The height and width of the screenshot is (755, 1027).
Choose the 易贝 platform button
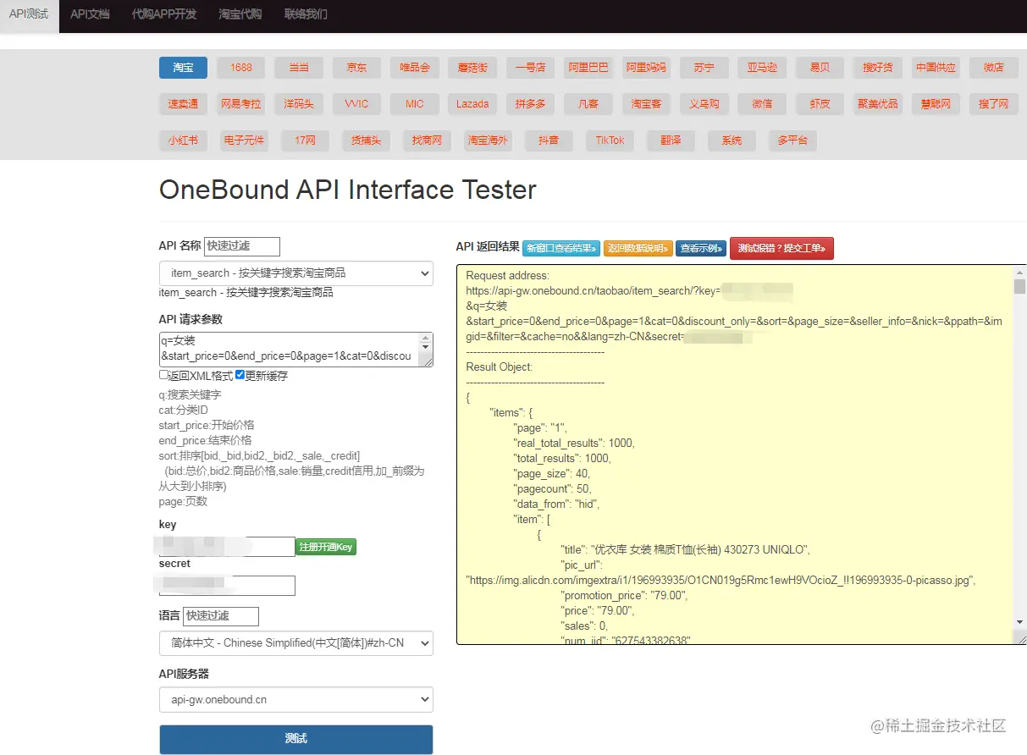tap(820, 68)
